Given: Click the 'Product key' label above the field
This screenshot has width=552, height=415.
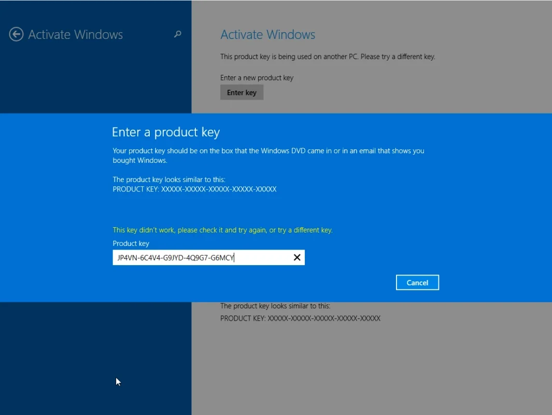Looking at the screenshot, I should (131, 243).
